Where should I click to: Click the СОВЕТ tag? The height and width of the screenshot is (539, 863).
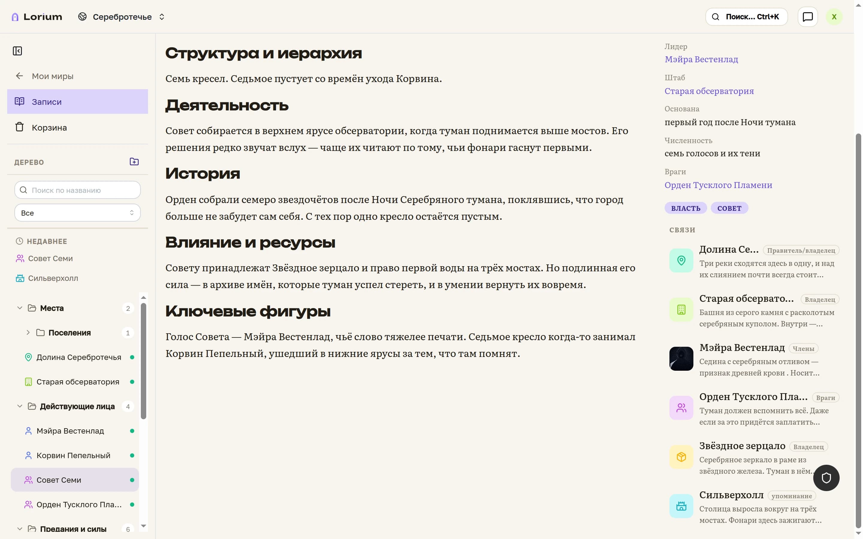[729, 208]
